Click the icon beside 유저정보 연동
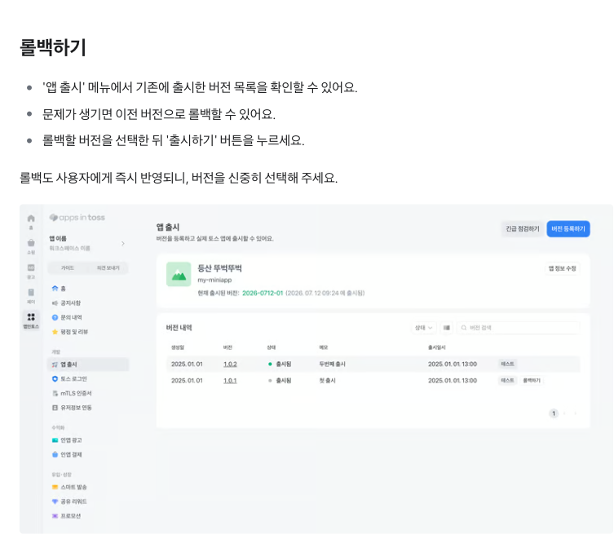Image resolution: width=614 pixels, height=539 pixels. coord(55,408)
